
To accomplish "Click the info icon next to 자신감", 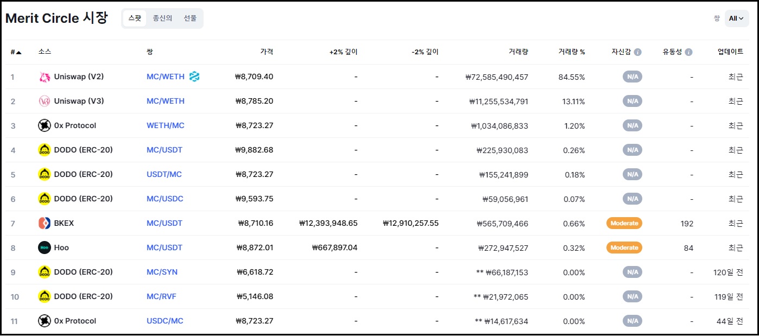I will pos(638,53).
